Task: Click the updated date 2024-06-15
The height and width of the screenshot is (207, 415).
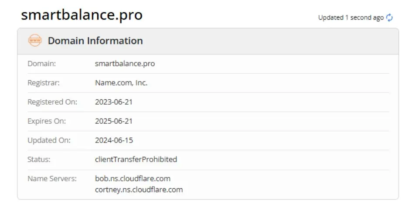Action: pyautogui.click(x=114, y=140)
